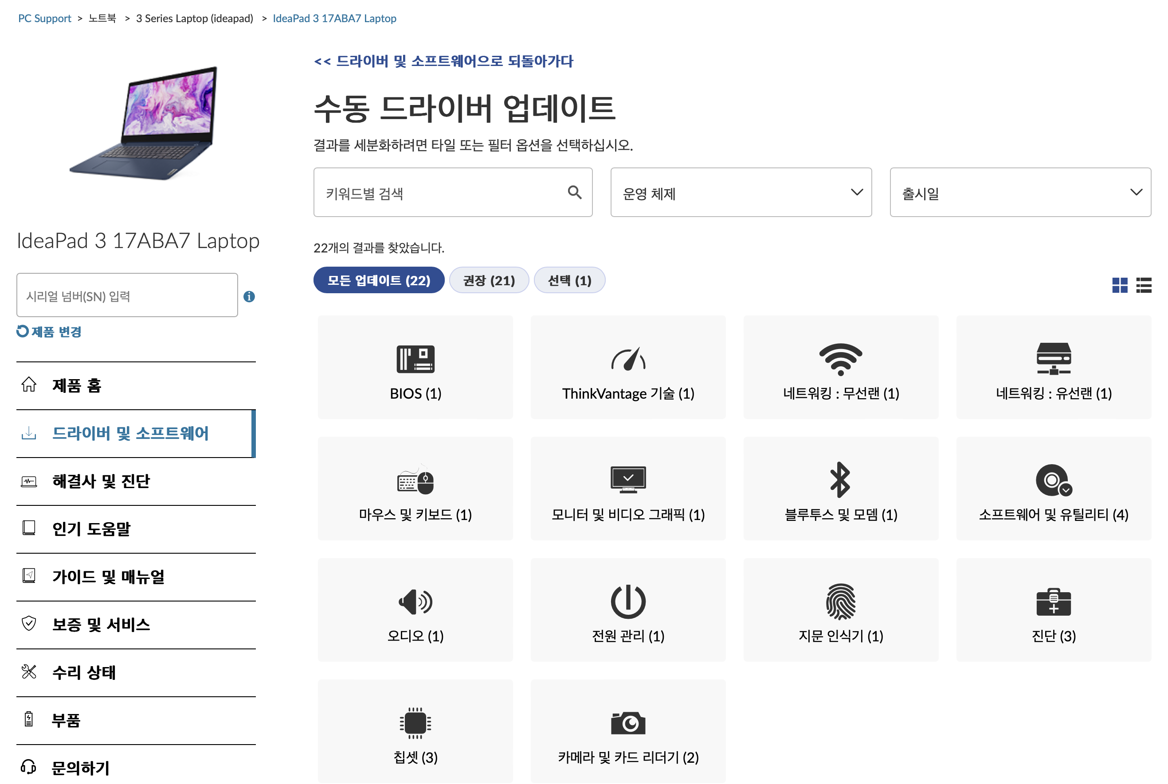
Task: Open warranty and services sidebar item
Action: click(x=101, y=625)
